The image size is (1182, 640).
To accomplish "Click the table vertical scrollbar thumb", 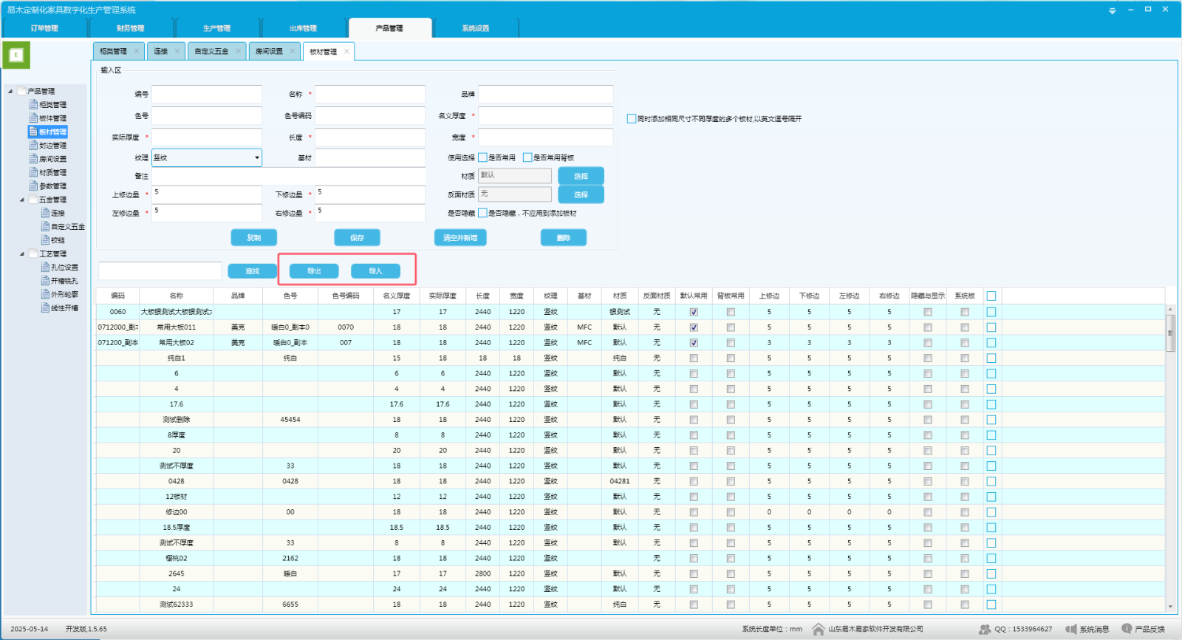I will click(x=1170, y=333).
